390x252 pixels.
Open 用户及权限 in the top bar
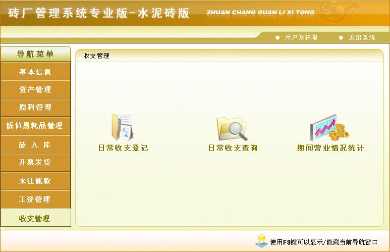(301, 38)
